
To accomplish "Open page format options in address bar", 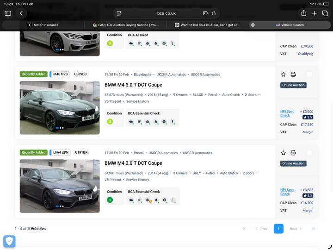I will pyautogui.click(x=119, y=13).
